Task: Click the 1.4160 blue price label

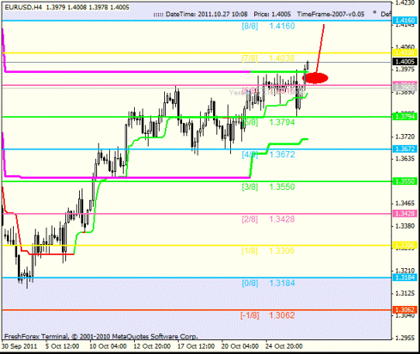Action: pyautogui.click(x=404, y=21)
